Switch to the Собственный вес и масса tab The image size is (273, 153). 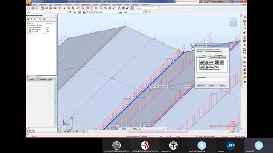[217, 58]
